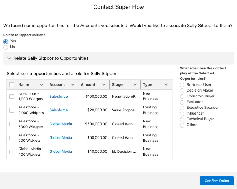Check the salesforce - 500 Widgets row
The height and width of the screenshot is (189, 237).
point(12,138)
